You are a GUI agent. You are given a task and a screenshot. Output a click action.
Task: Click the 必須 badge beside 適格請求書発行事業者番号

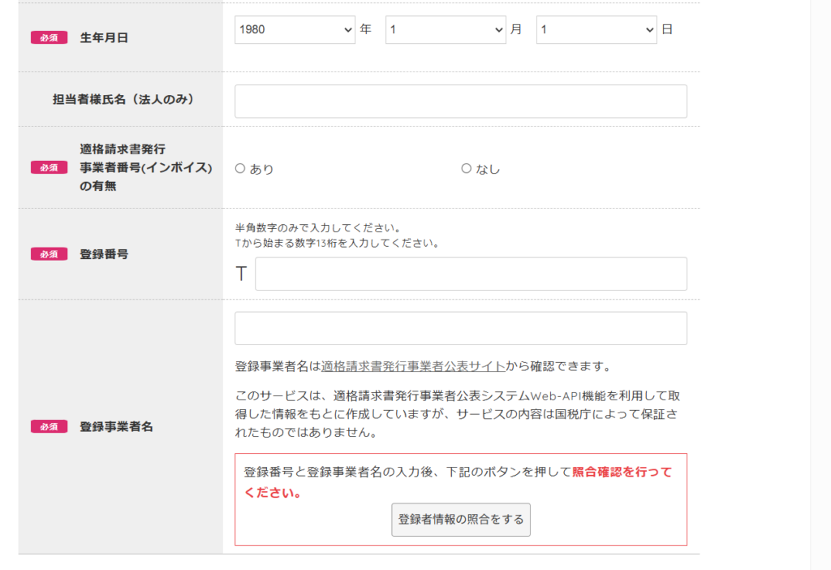pos(49,167)
